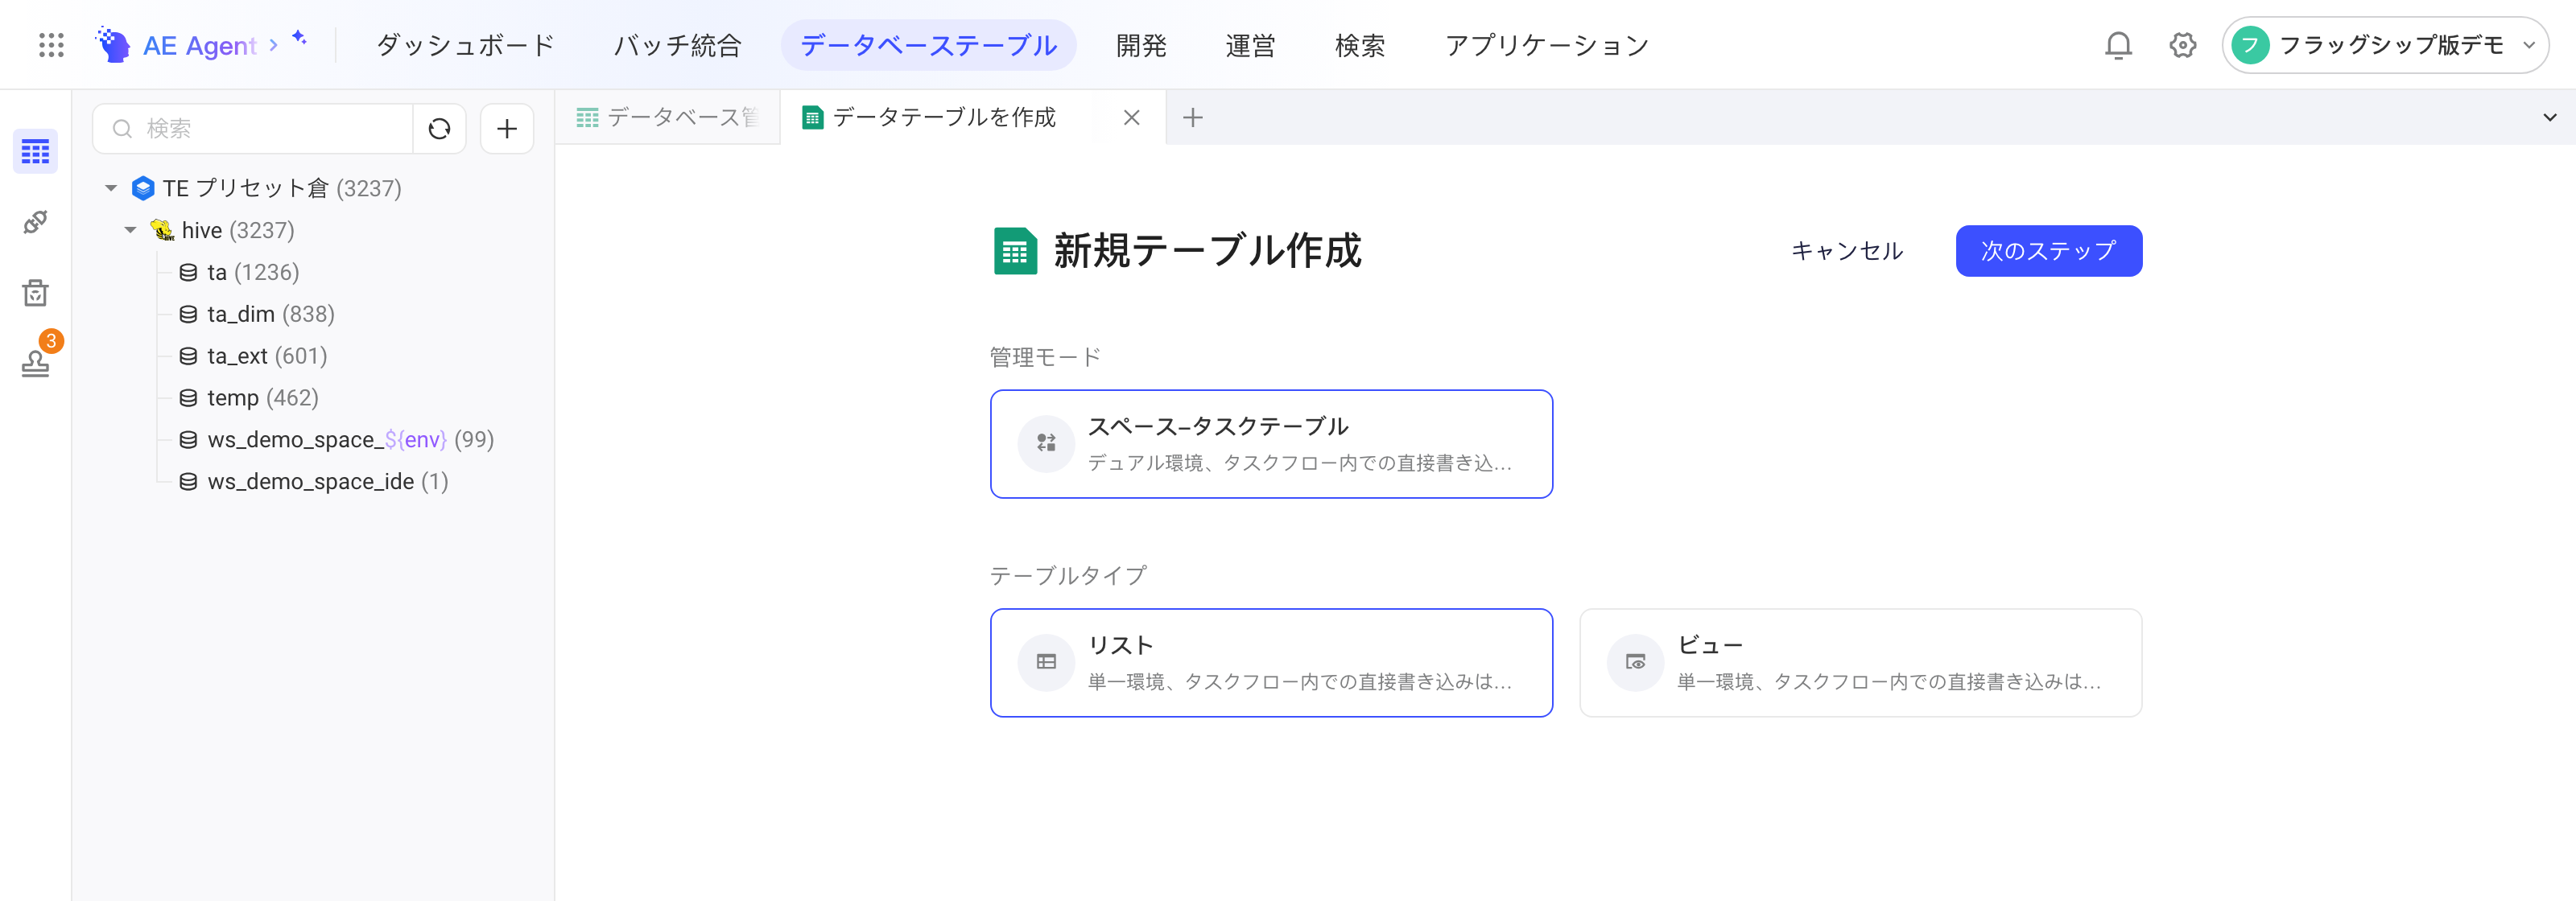Screen dimensions: 2576x901
Task: Collapse the hive tree node
Action: coord(130,230)
